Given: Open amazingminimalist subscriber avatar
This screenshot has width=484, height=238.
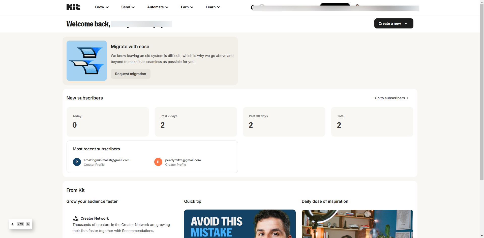Looking at the screenshot, I should pos(77,162).
